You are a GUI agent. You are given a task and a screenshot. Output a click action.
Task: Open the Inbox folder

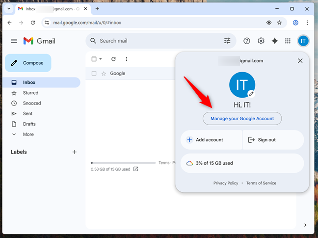[43, 82]
